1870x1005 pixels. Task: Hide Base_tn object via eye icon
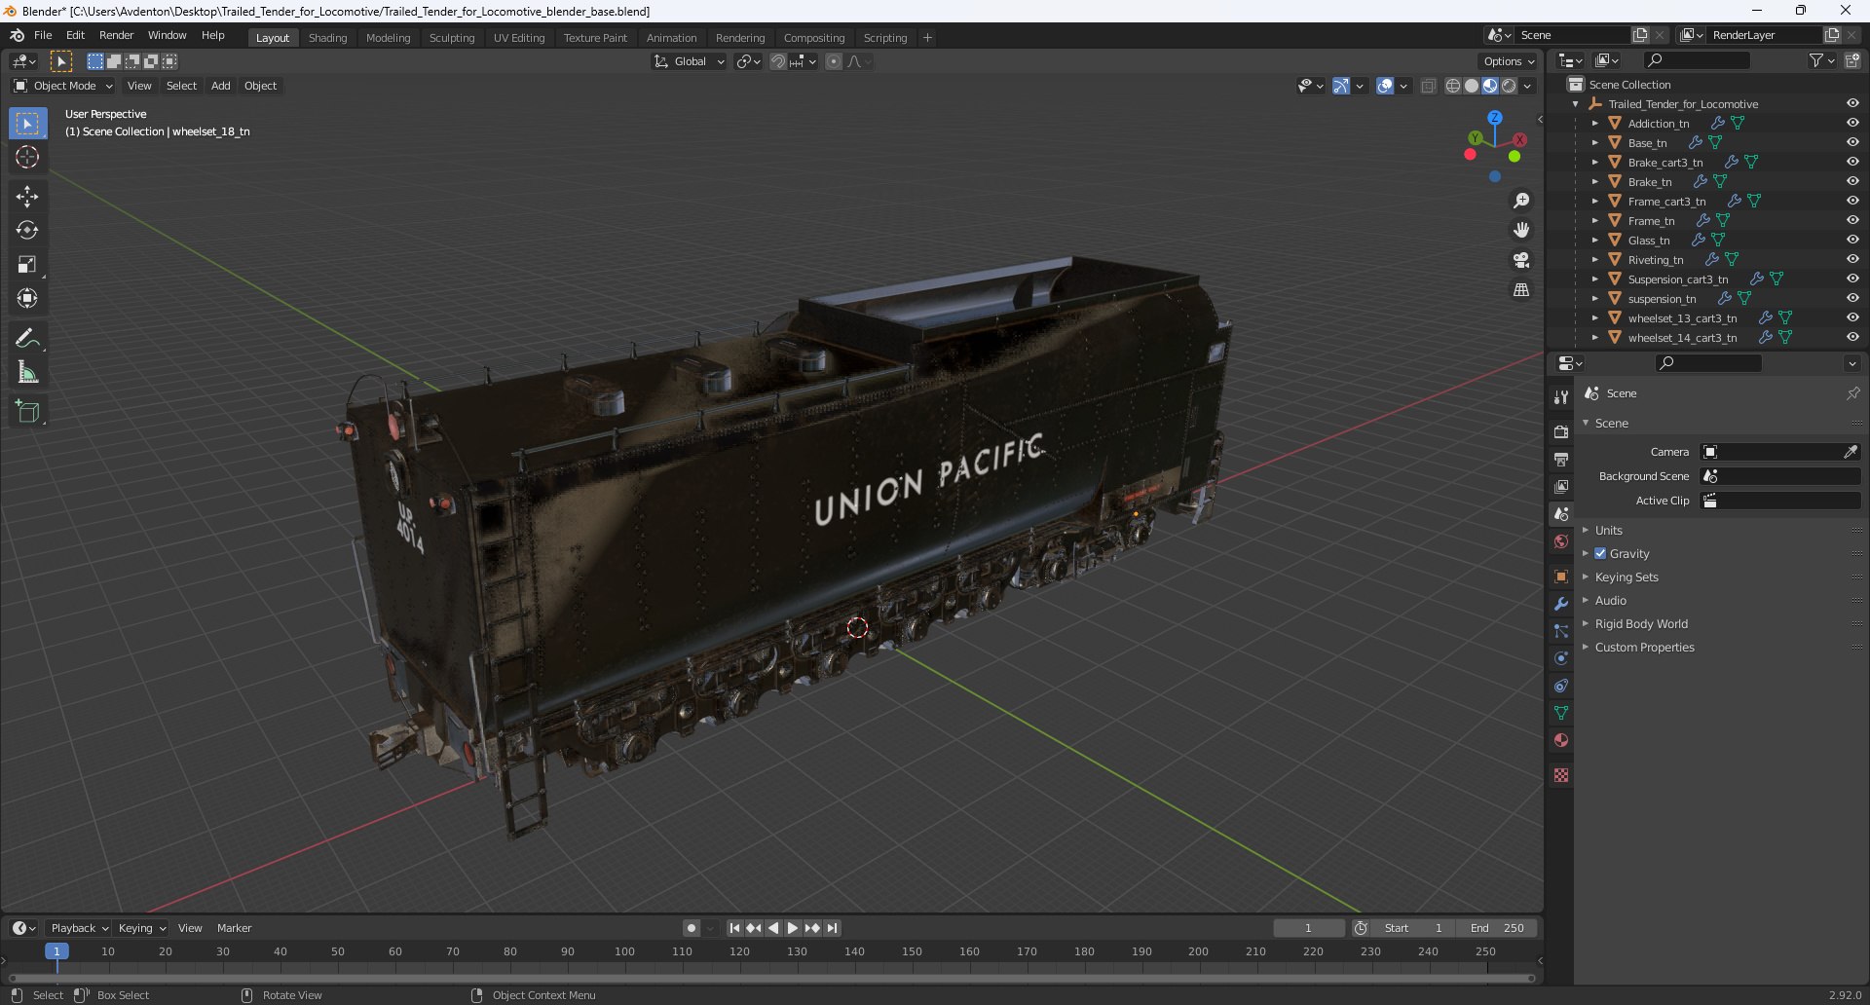pos(1852,142)
